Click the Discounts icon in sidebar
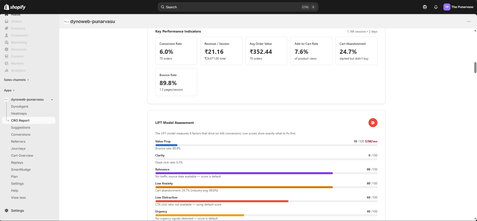Screen dimensions: 477x221 (7, 49)
